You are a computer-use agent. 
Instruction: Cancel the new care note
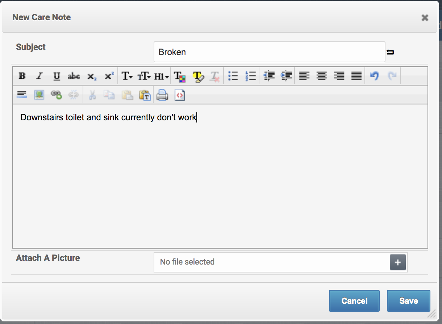(x=354, y=301)
